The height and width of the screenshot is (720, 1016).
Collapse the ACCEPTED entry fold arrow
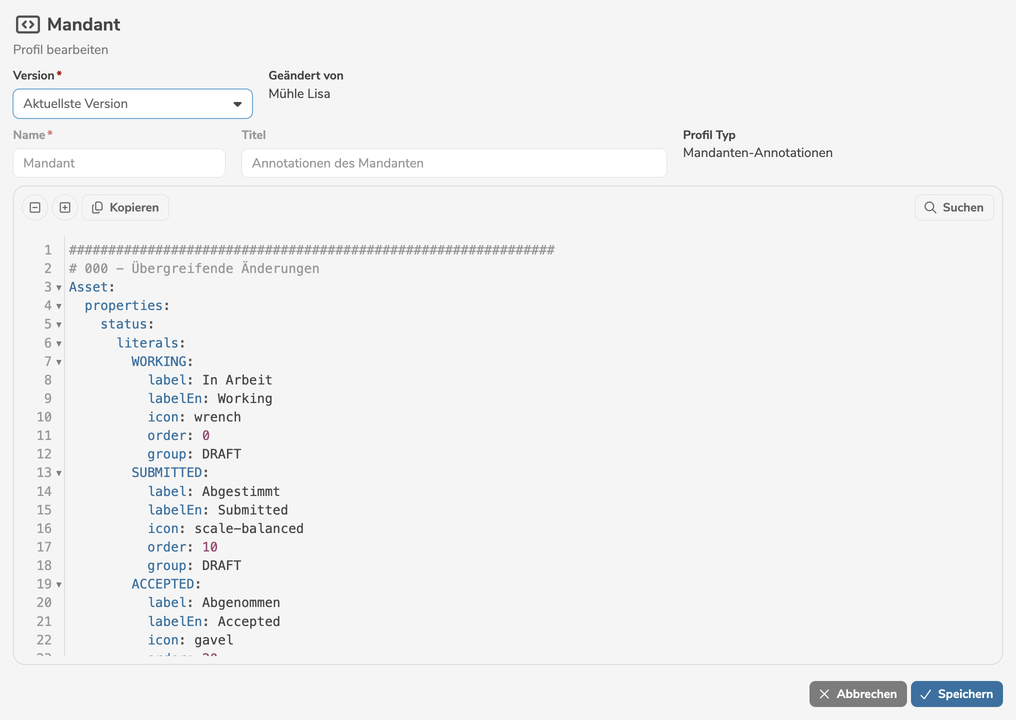pos(59,584)
